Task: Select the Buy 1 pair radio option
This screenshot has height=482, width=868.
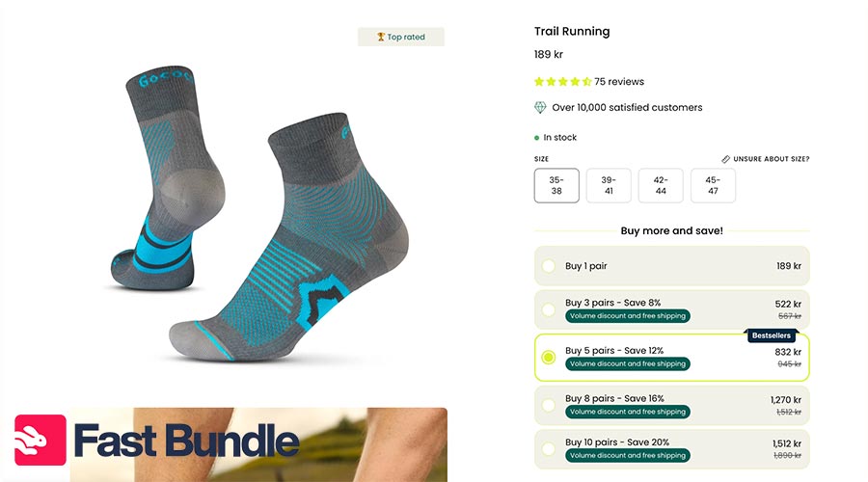Action: point(549,266)
